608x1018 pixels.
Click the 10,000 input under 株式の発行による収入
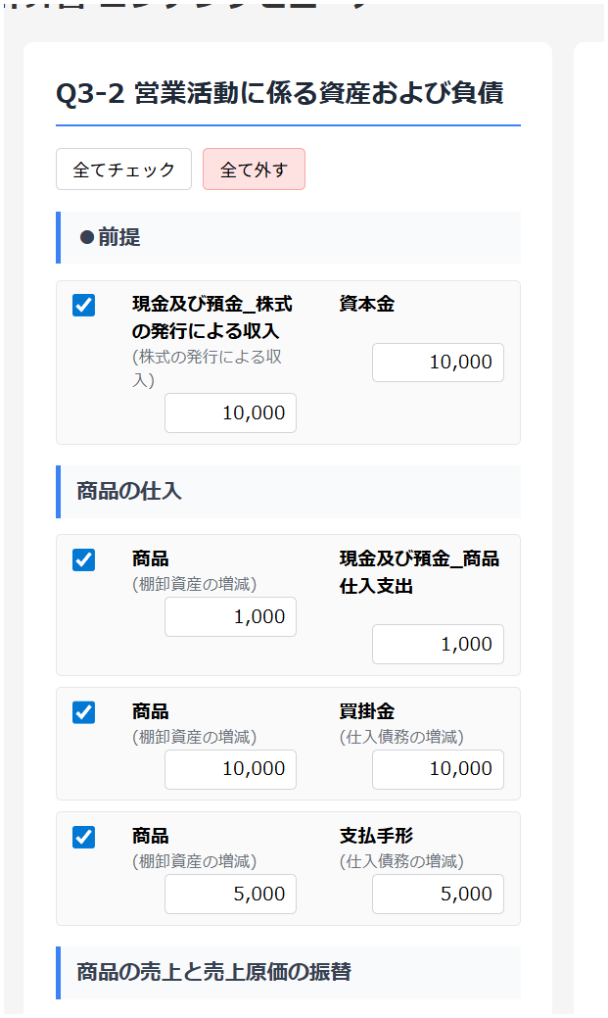coord(230,412)
